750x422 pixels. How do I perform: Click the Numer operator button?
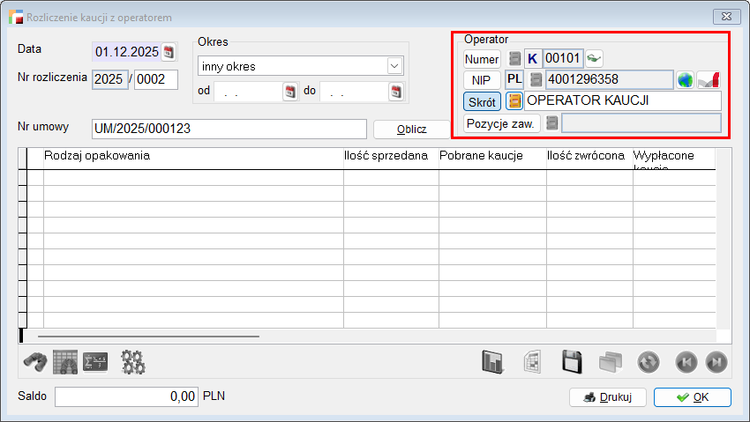482,59
